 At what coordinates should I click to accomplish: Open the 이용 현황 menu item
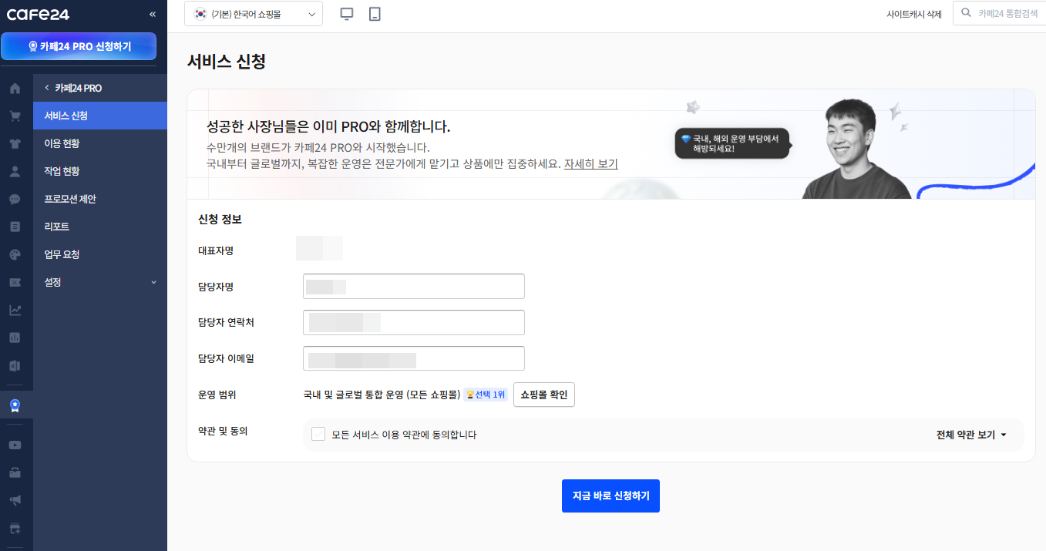point(62,143)
